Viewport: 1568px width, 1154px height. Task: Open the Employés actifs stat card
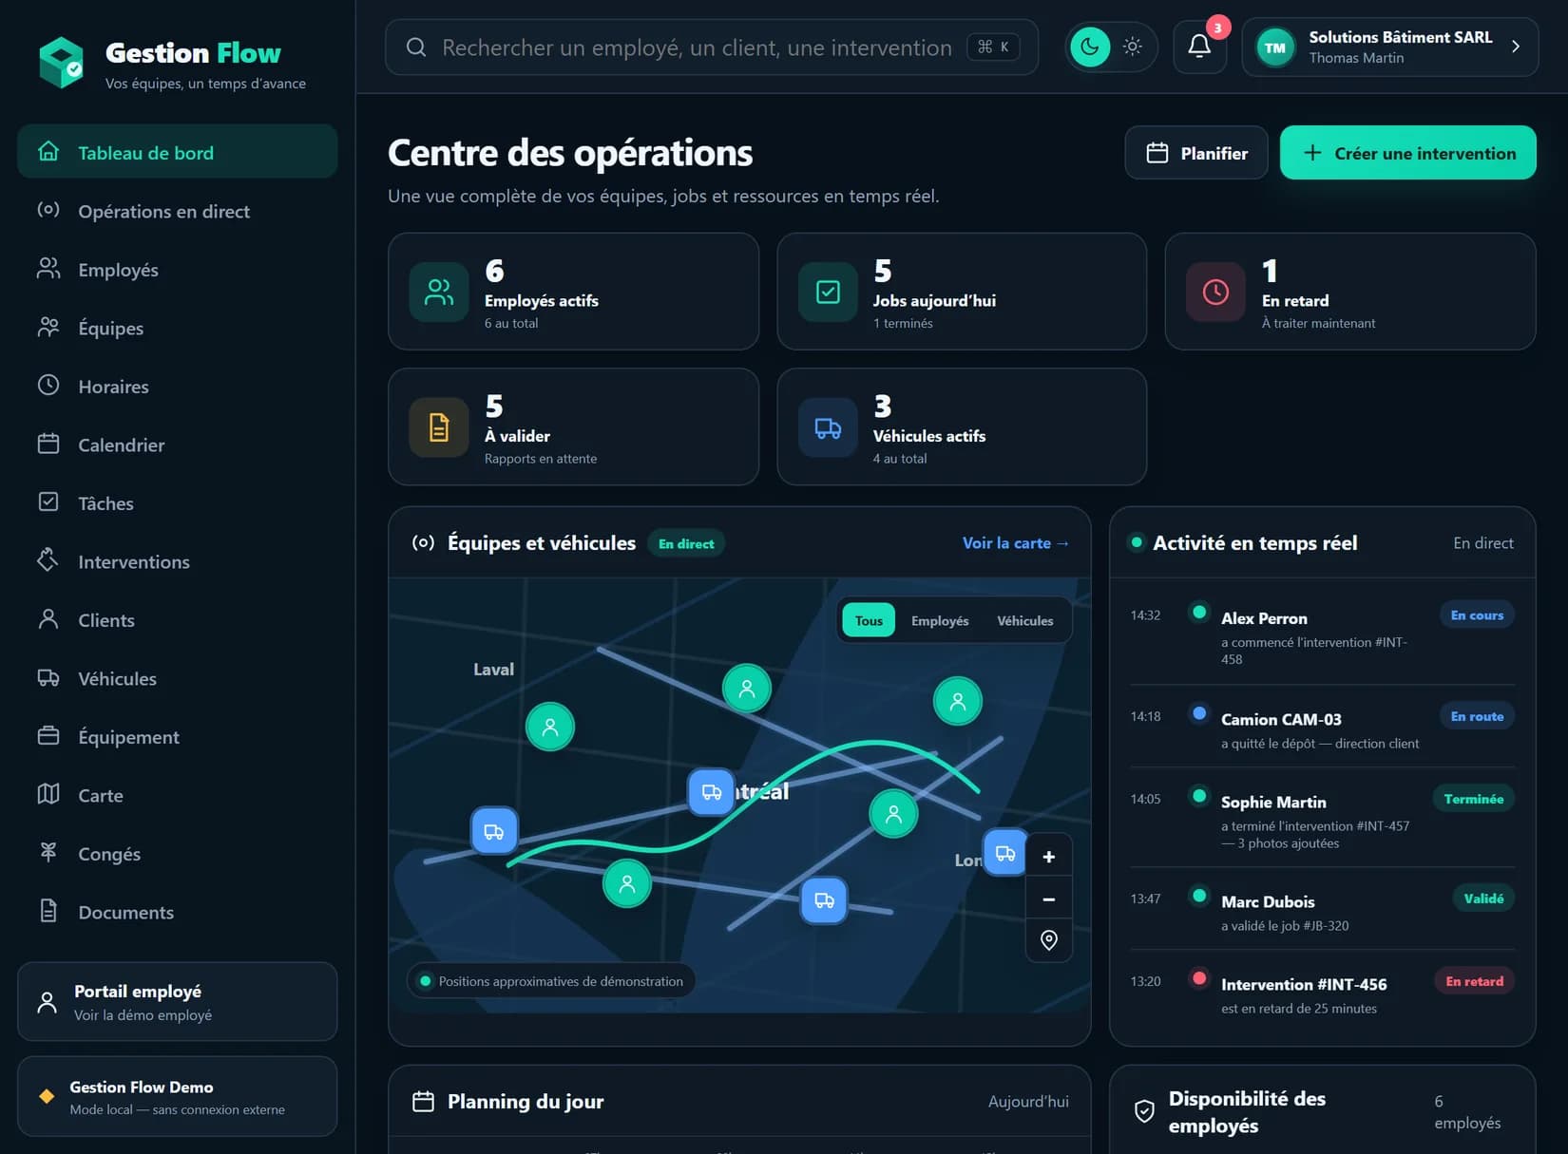(573, 292)
